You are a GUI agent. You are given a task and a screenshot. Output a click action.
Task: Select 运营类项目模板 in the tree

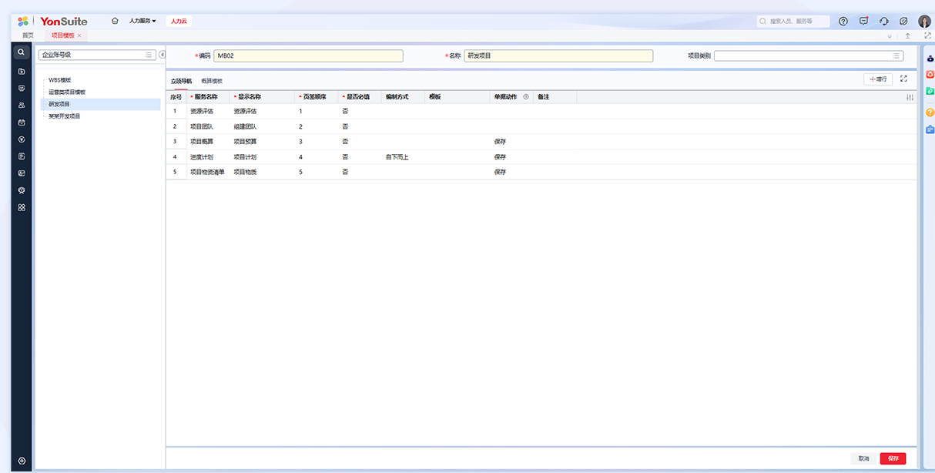67,92
